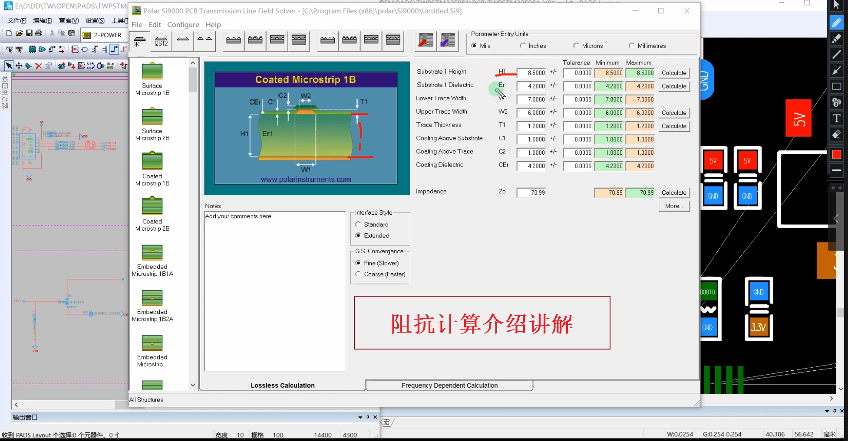
Task: Click the first single-ended structure toolbar icon
Action: [139, 41]
